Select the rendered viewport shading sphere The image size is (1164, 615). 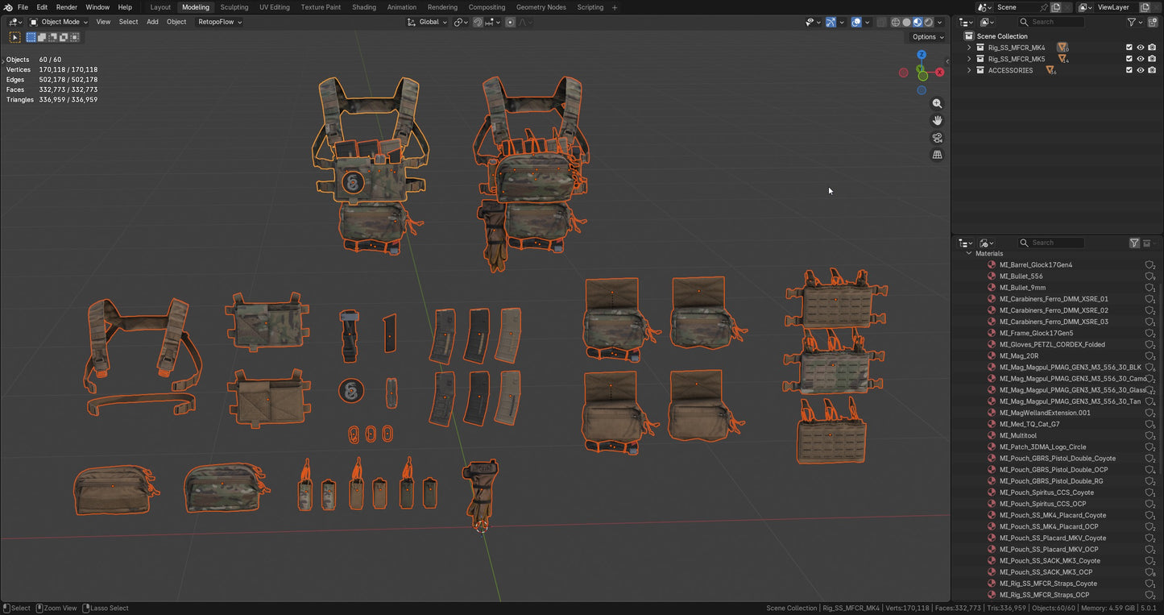click(x=928, y=23)
